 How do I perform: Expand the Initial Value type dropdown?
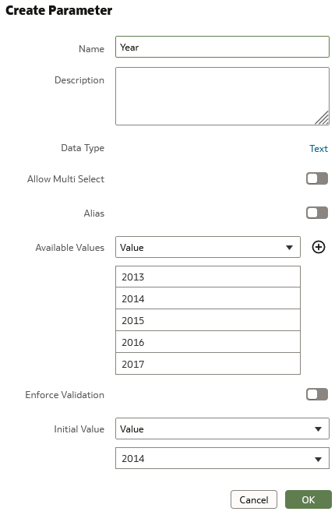222,429
